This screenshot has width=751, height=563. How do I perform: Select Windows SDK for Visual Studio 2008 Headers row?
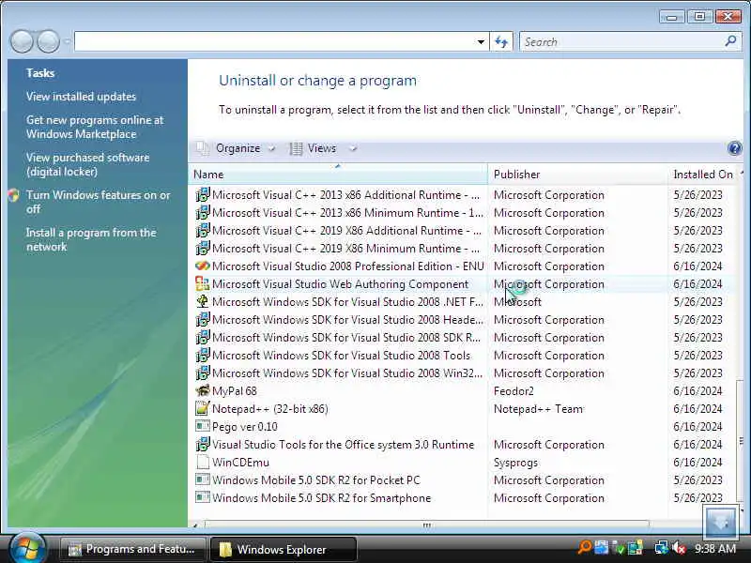tap(462, 319)
